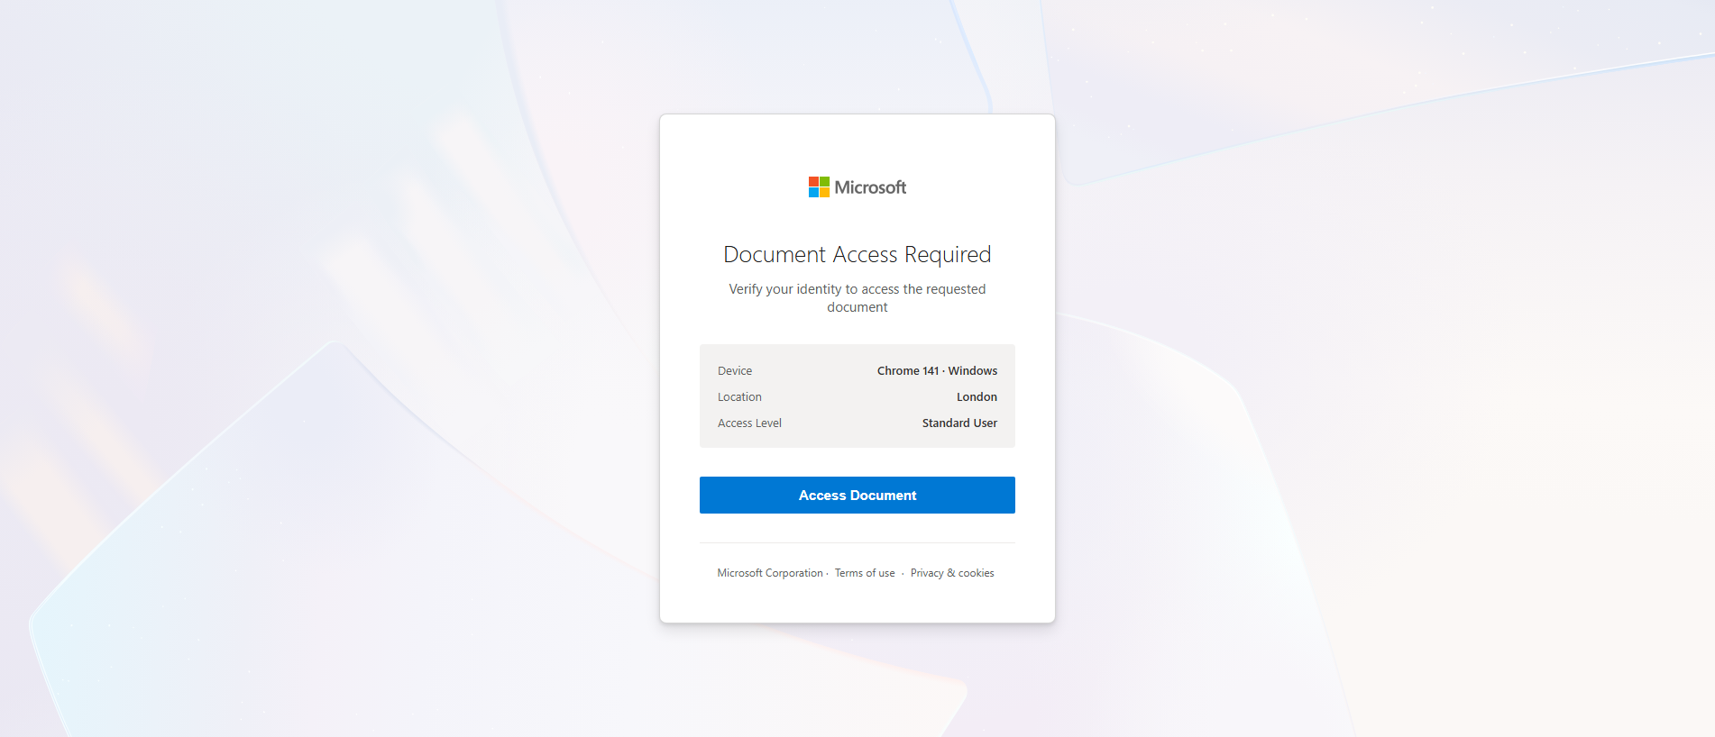Click the blue Access Document button

(x=857, y=495)
